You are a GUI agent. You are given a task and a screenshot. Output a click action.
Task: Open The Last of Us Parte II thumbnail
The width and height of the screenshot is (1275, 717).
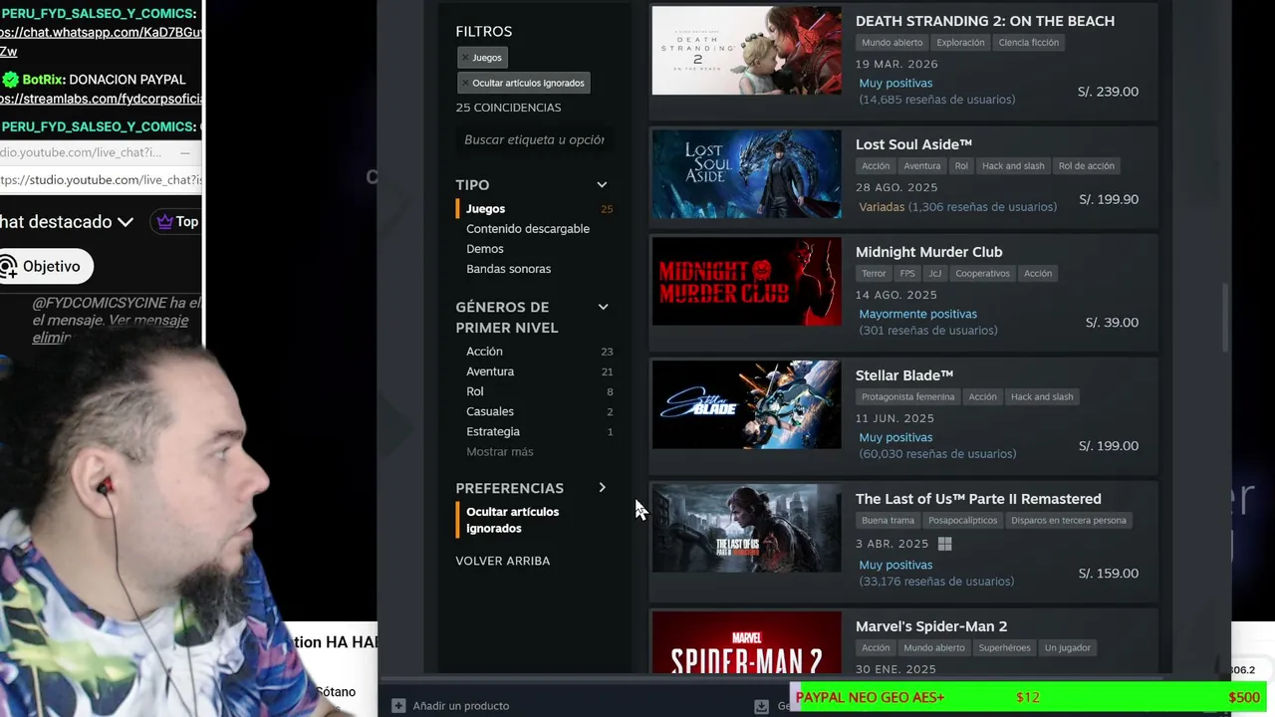746,529
